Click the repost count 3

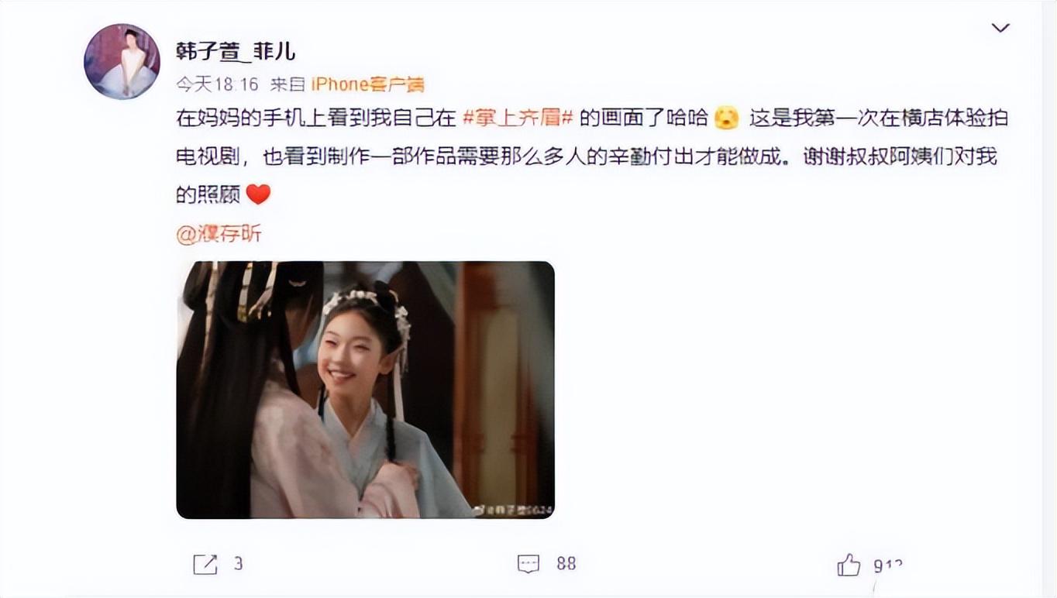tap(238, 563)
